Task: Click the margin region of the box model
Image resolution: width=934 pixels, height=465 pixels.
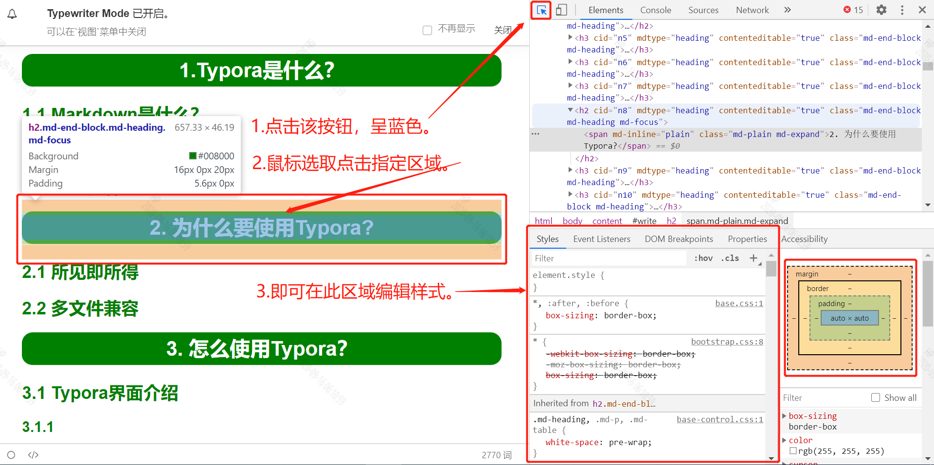Action: coord(850,275)
